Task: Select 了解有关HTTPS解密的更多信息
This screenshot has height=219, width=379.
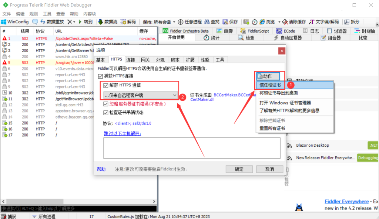Action: coord(294,110)
